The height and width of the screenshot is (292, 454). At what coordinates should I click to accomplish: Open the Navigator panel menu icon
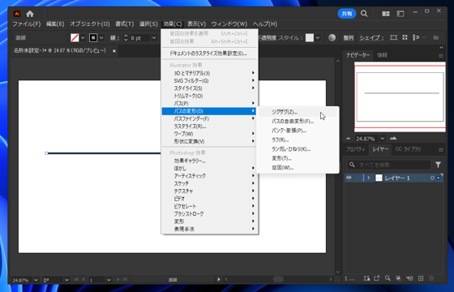coord(441,56)
